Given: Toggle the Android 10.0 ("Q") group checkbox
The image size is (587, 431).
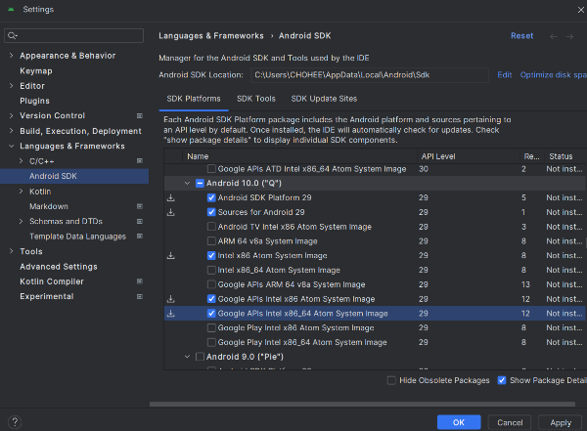Looking at the screenshot, I should point(200,183).
